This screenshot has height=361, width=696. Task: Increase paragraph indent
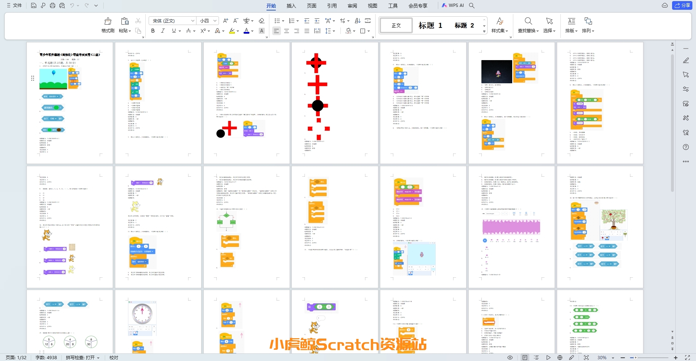tap(317, 21)
